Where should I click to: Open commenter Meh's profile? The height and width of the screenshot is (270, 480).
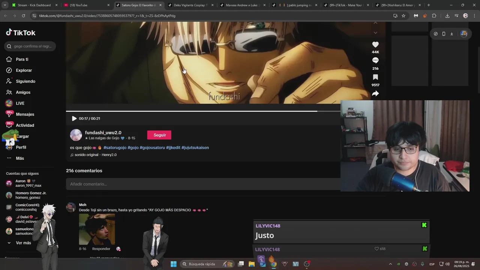point(82,205)
